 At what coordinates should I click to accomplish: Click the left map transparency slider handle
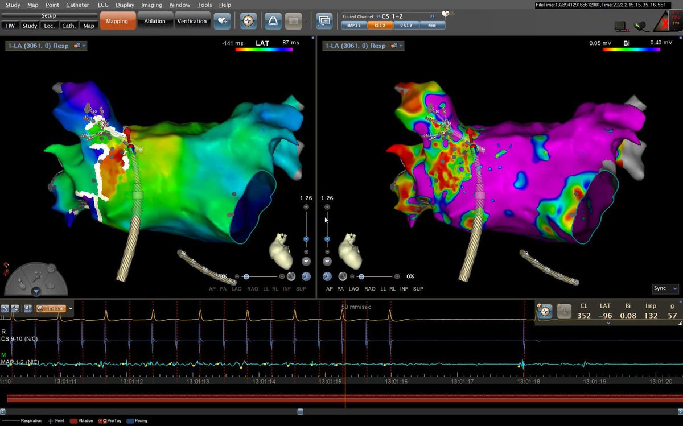(x=246, y=276)
